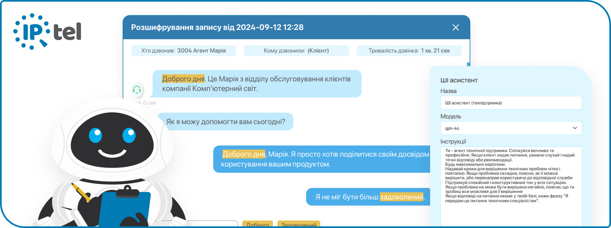Viewport: 611px width, 228px height.
Task: Select the Хто дзвонив 3004 Агент Марія chip
Action: point(184,51)
